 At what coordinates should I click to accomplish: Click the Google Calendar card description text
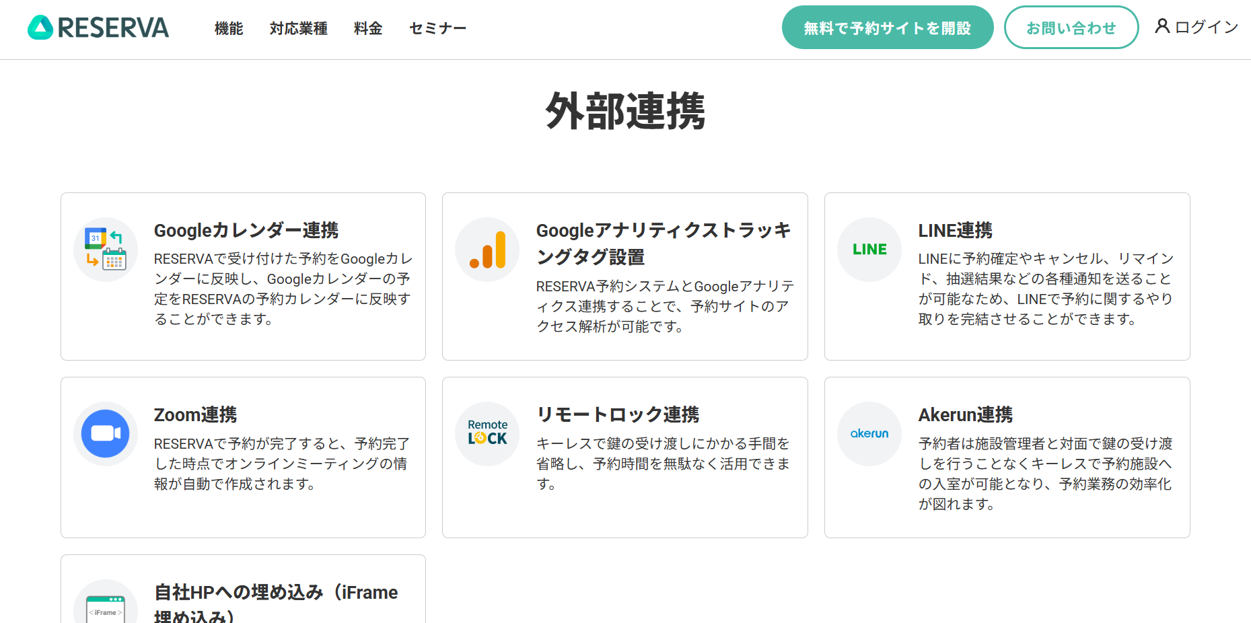tap(283, 289)
